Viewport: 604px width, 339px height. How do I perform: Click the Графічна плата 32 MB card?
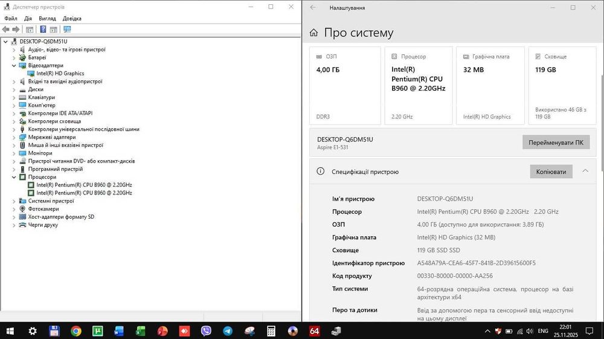(490, 86)
